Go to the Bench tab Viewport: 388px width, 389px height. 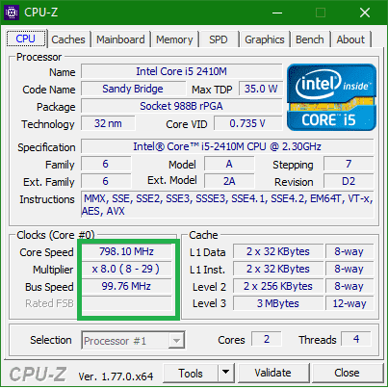(310, 39)
